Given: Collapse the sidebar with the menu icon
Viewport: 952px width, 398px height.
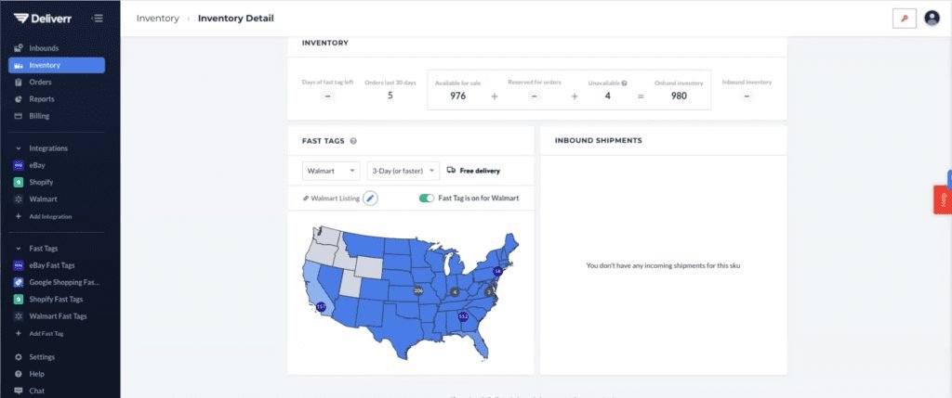Looking at the screenshot, I should 97,19.
